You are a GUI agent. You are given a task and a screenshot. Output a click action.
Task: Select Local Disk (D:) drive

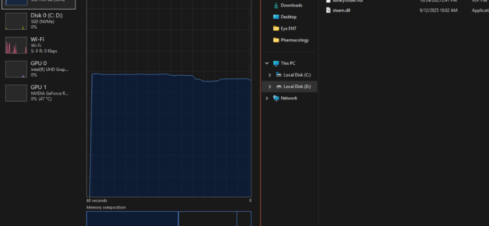pyautogui.click(x=297, y=87)
